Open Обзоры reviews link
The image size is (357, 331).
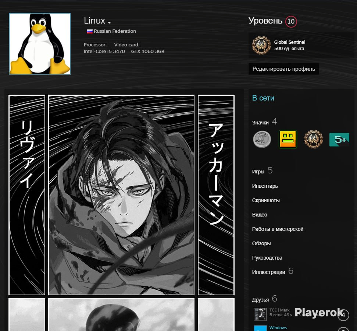pos(261,243)
